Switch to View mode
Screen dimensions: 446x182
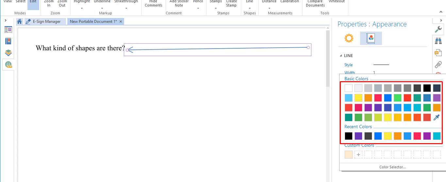[8, 2]
